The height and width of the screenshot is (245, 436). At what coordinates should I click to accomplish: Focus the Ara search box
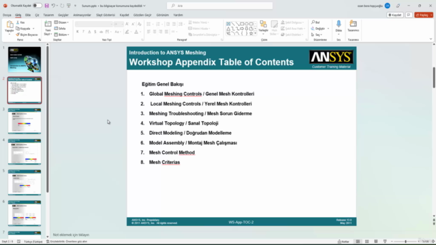coord(219,5)
